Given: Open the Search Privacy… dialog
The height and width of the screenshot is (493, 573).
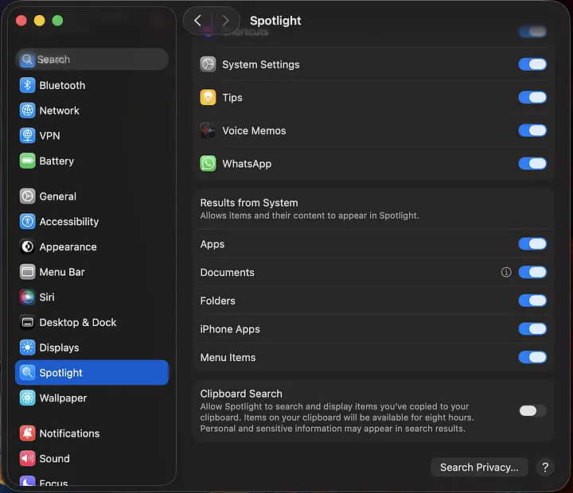Looking at the screenshot, I should [x=479, y=467].
